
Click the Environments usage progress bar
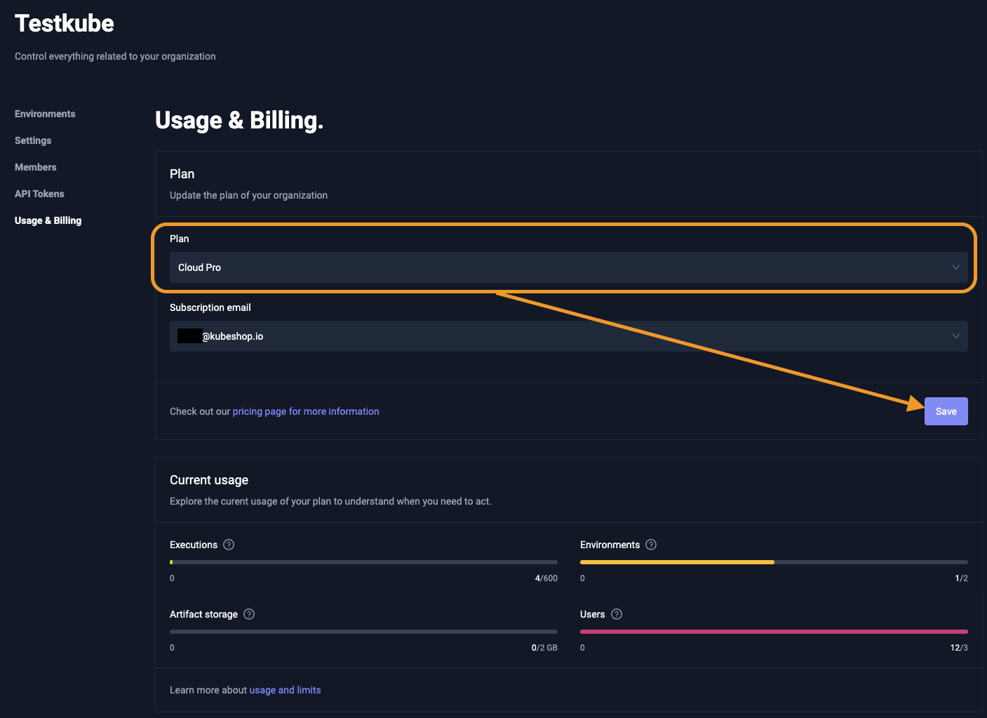(x=774, y=562)
